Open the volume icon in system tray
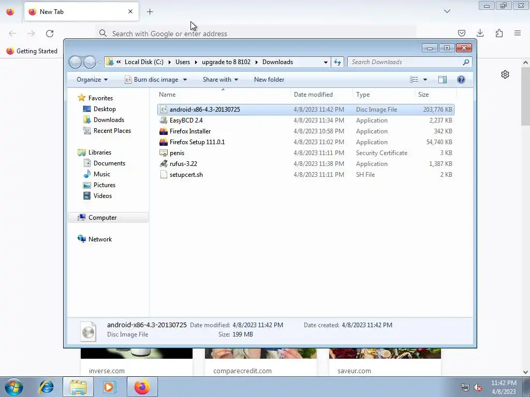Viewport: 530px width, 397px height. [478, 388]
